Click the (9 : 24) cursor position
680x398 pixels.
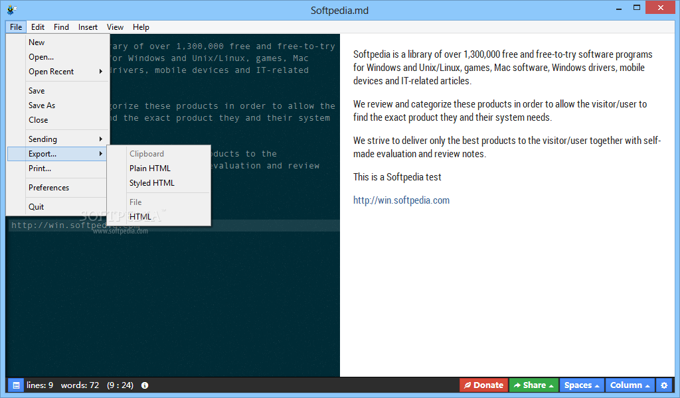point(120,385)
